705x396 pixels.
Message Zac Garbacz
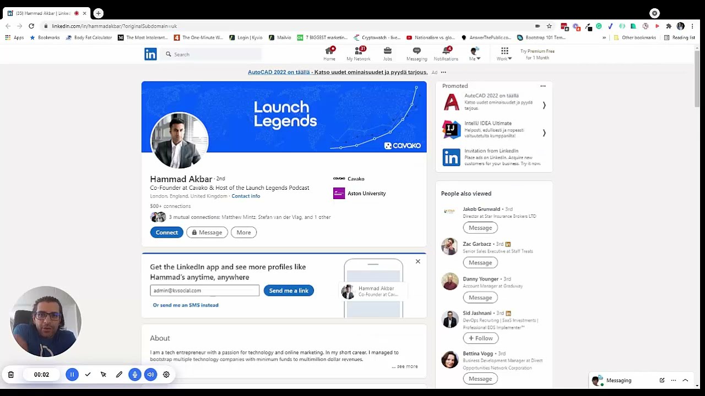click(480, 262)
